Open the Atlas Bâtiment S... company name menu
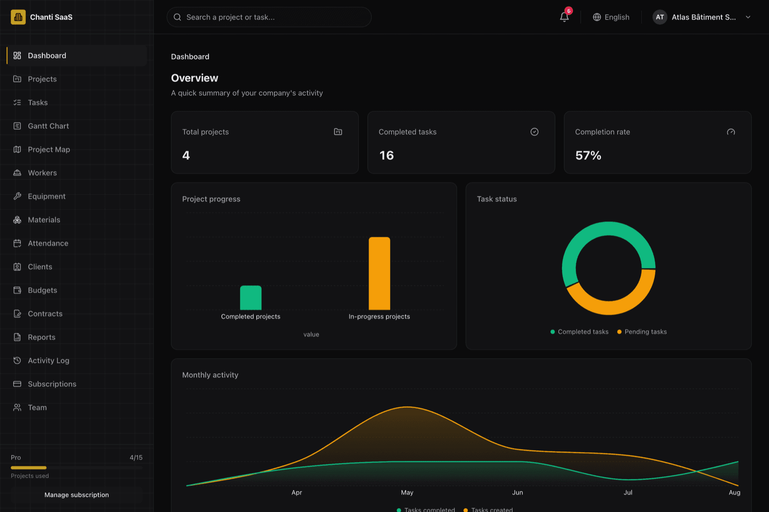Viewport: 769px width, 512px height. (x=704, y=17)
